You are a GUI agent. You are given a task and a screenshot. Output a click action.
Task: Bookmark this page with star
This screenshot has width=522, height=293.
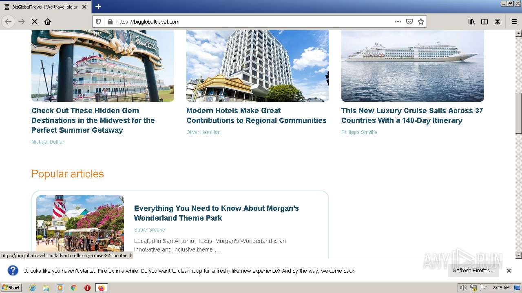[x=421, y=22]
